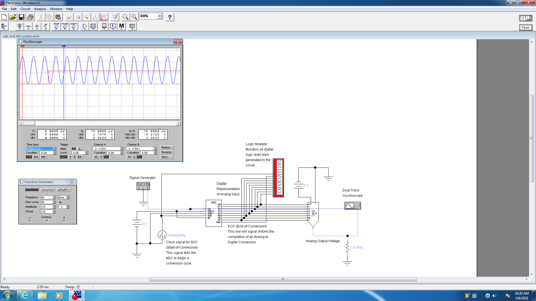Image resolution: width=536 pixels, height=301 pixels.
Task: Expand the zoom percentage dropdown
Action: click(160, 16)
